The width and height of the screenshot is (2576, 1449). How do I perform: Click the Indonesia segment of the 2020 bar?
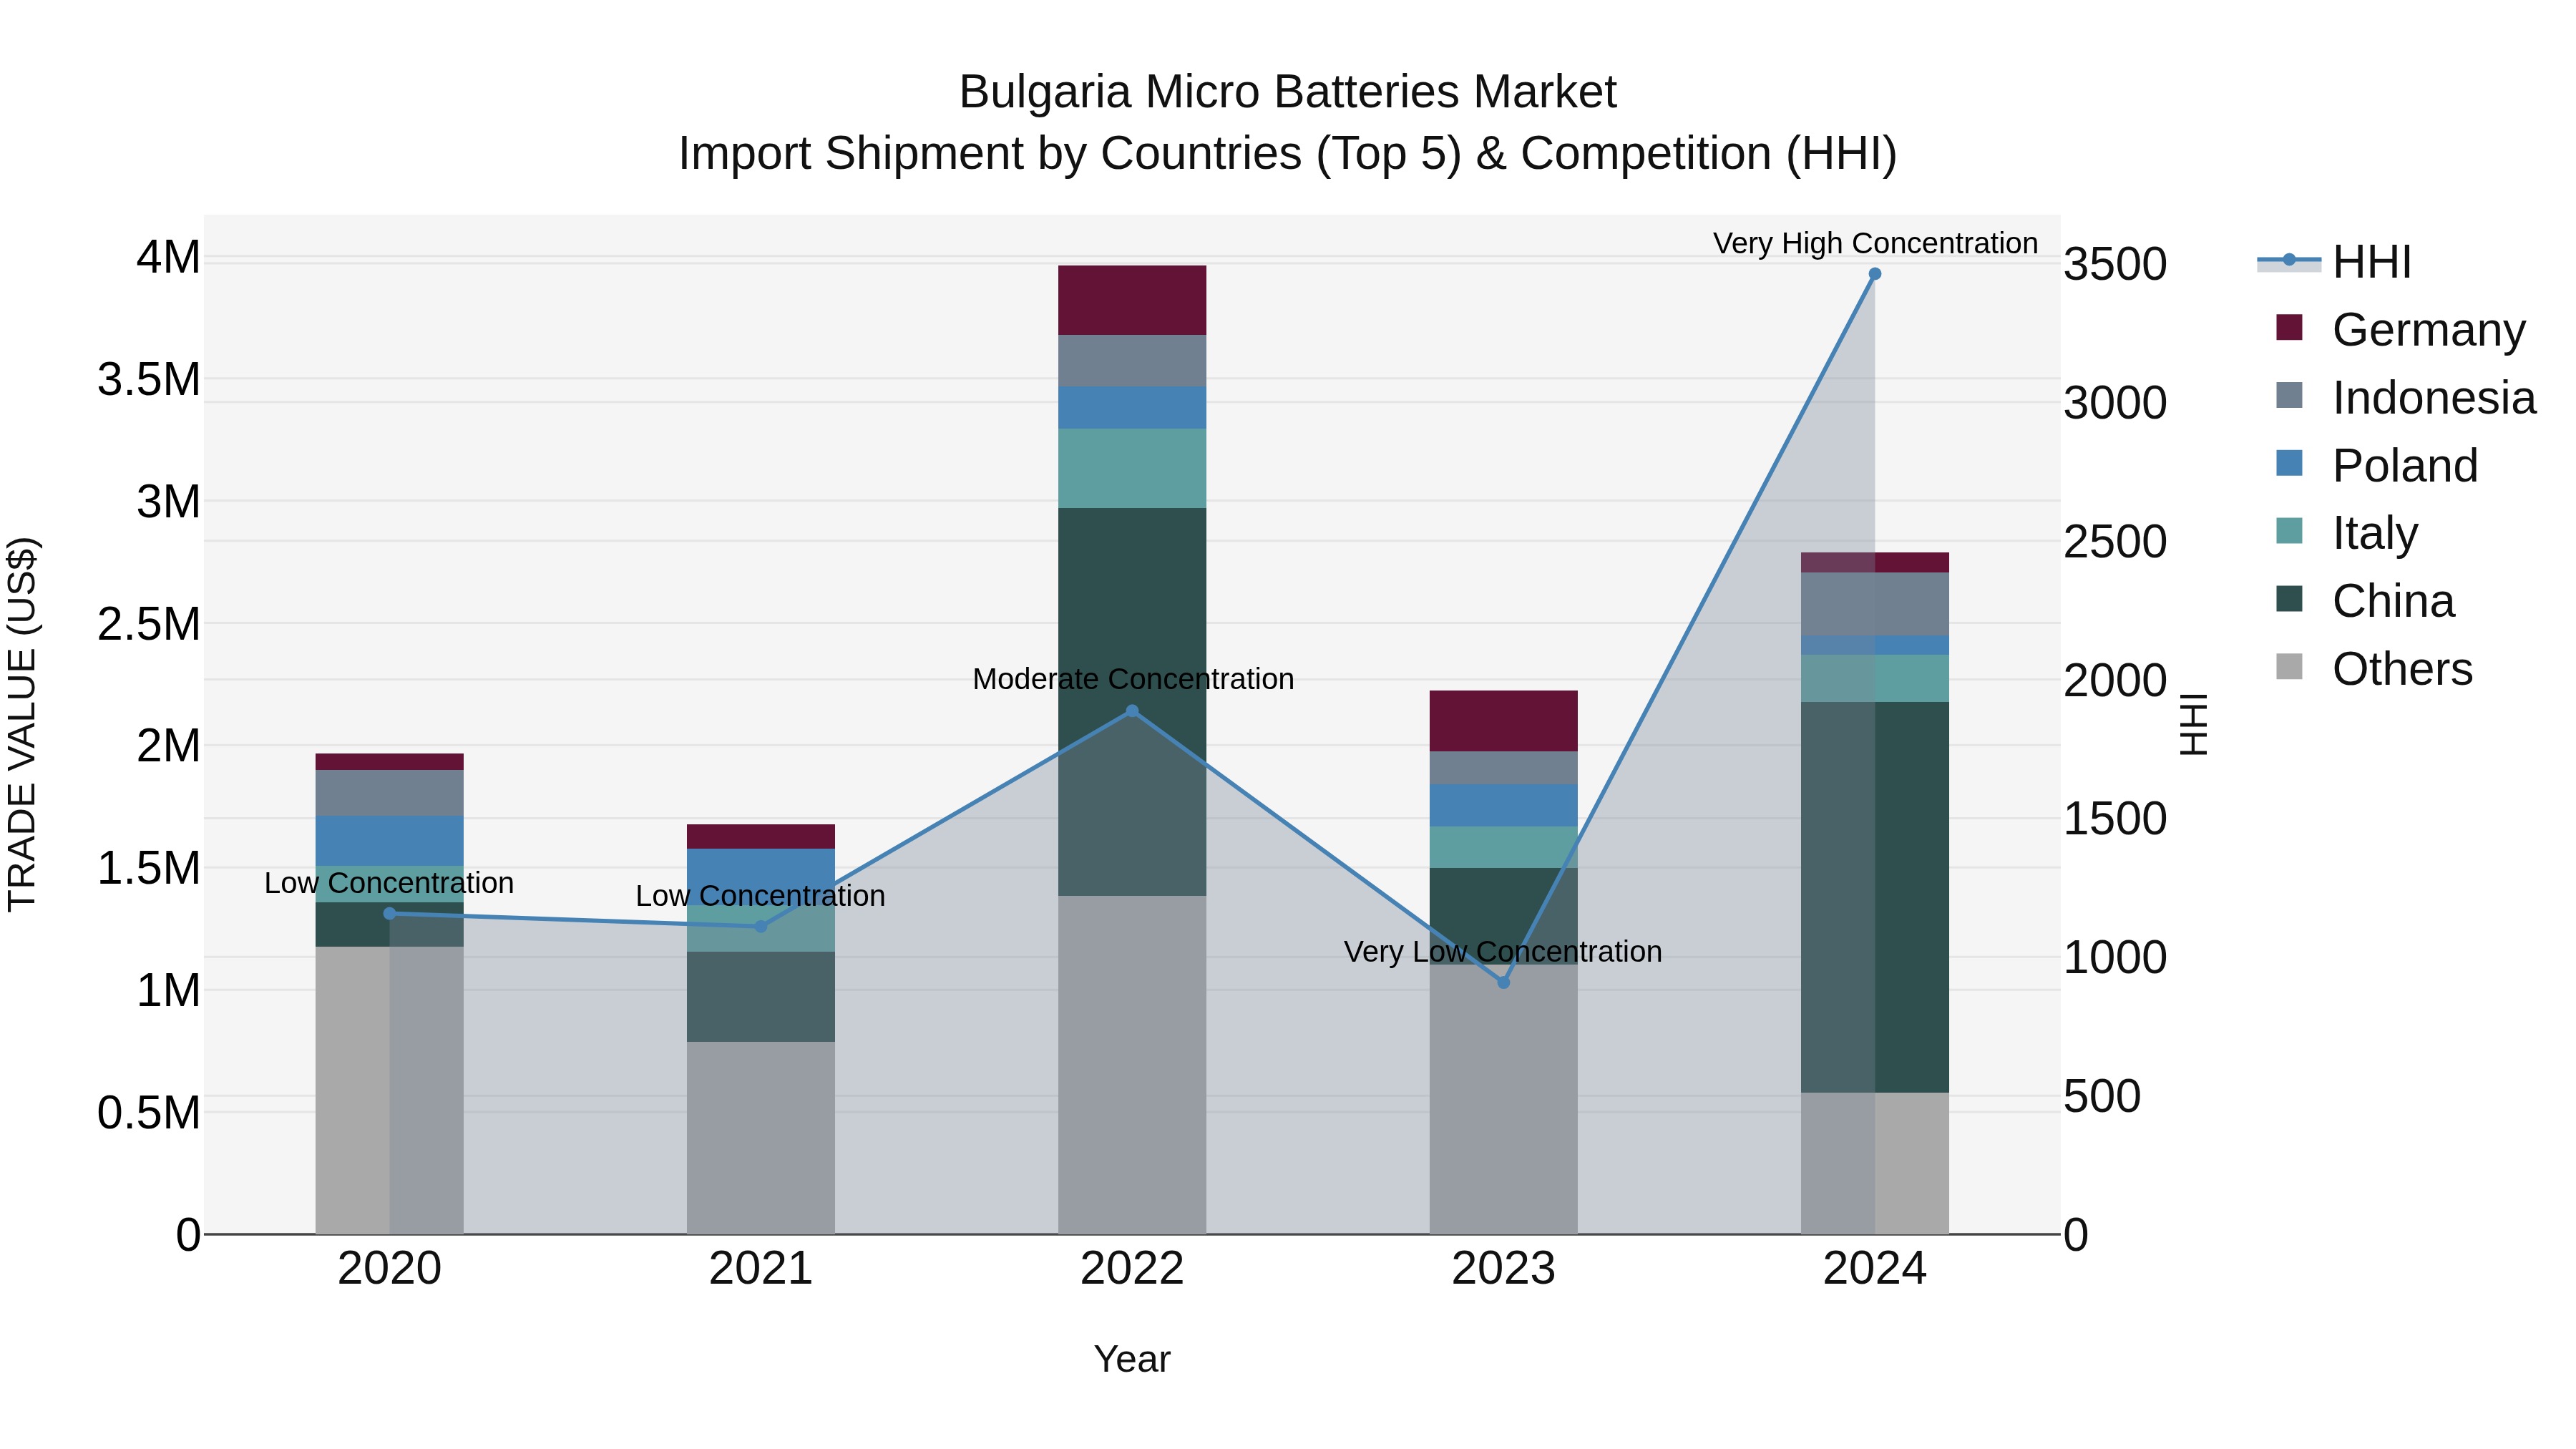click(x=389, y=793)
